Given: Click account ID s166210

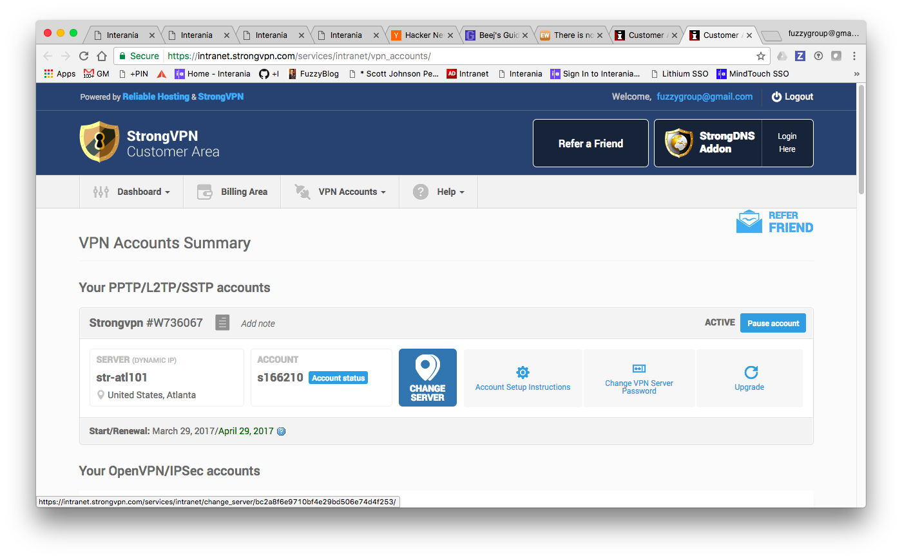Looking at the screenshot, I should [280, 378].
